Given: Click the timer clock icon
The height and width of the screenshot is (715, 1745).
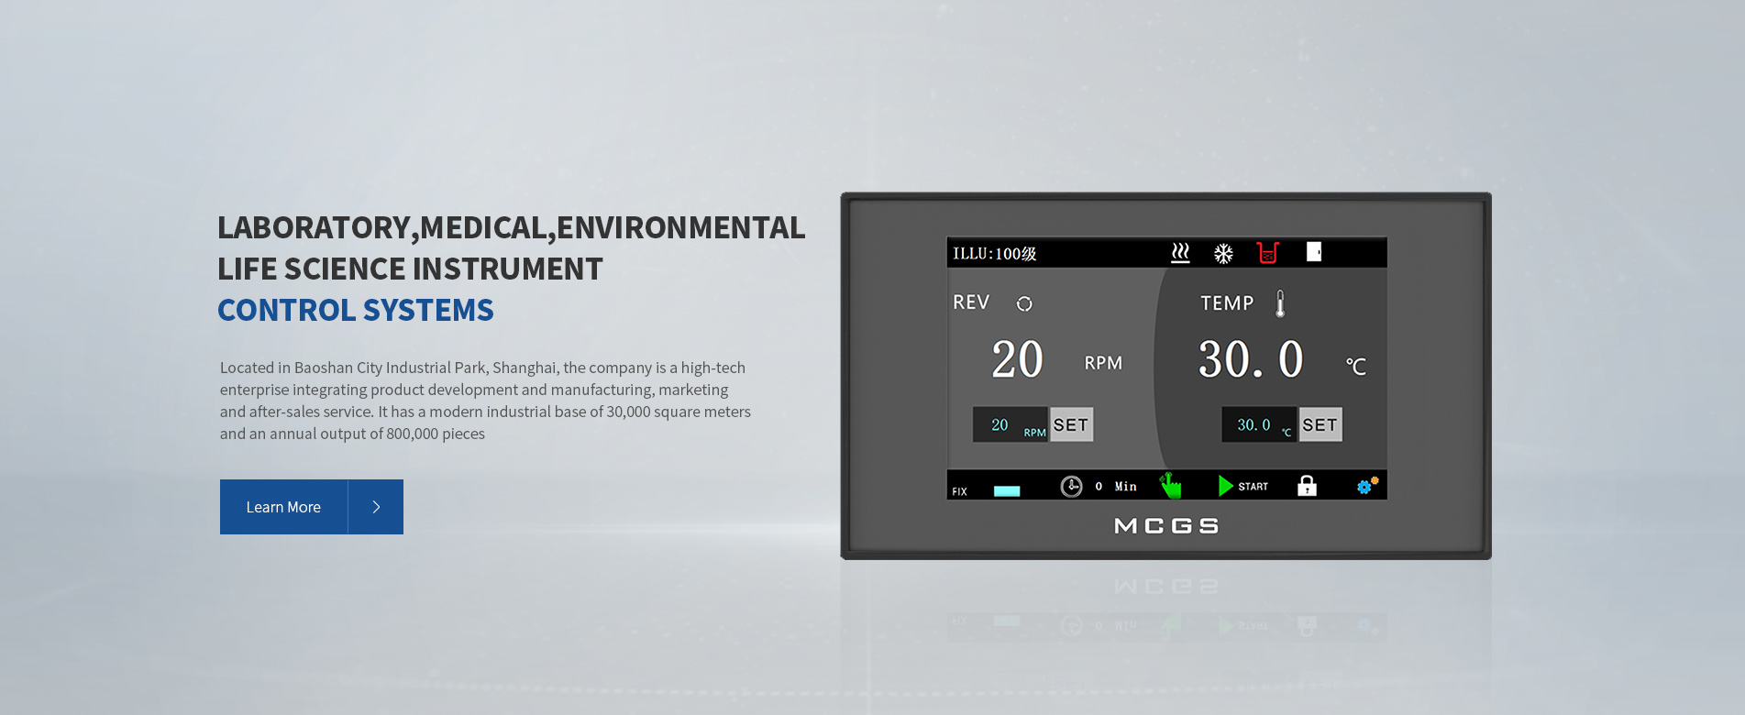Looking at the screenshot, I should coord(1071,487).
